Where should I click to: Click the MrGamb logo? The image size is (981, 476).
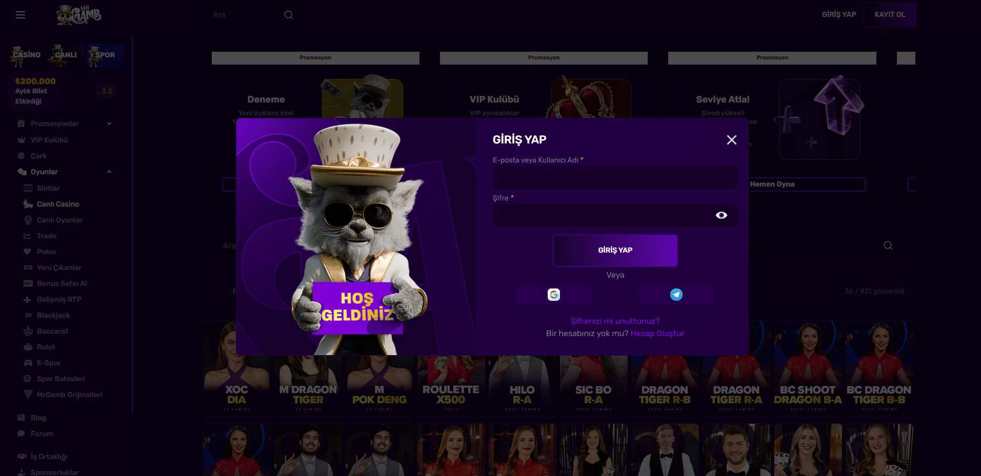point(78,15)
